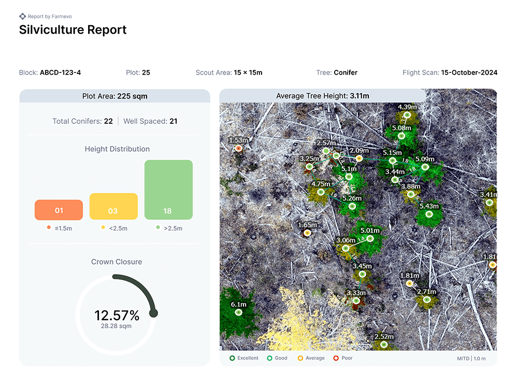This screenshot has width=518, height=388.
Task: Click the green >2.5m height bar
Action: tap(168, 190)
